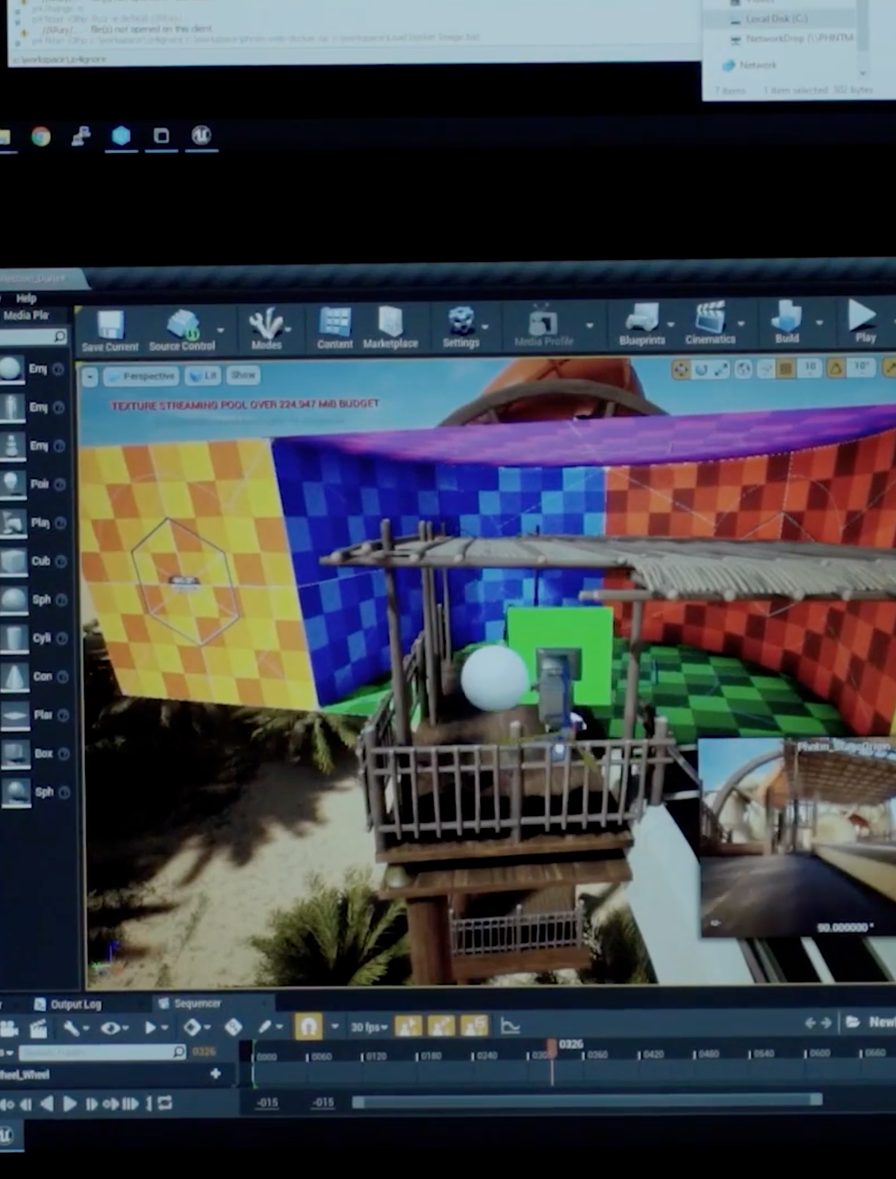Image resolution: width=896 pixels, height=1179 pixels.
Task: Click the Media Profile toolbar button
Action: (544, 326)
